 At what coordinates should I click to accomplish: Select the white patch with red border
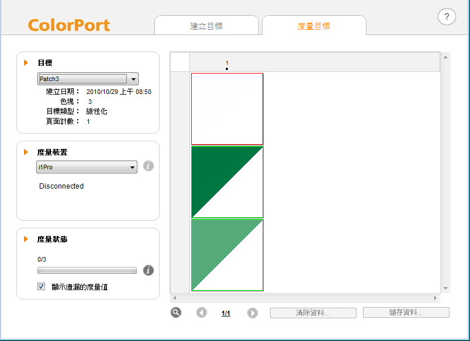pos(227,109)
